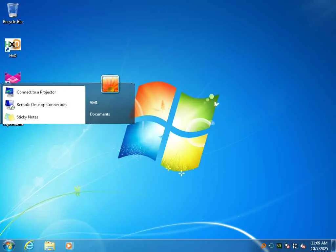Click the muted speaker volume icon
The image size is (336, 252).
pyautogui.click(x=303, y=246)
